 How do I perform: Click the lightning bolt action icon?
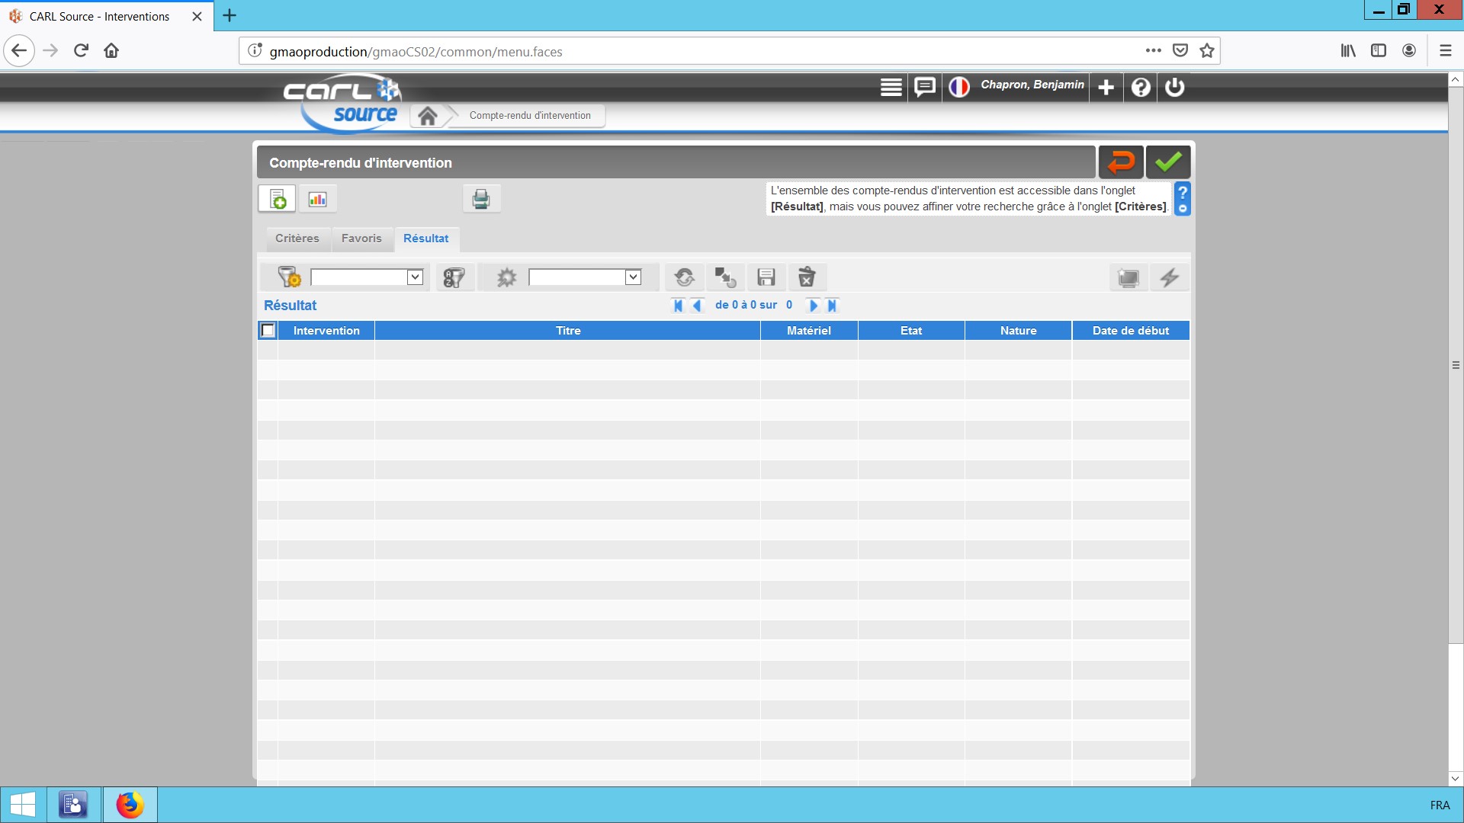pyautogui.click(x=1169, y=277)
